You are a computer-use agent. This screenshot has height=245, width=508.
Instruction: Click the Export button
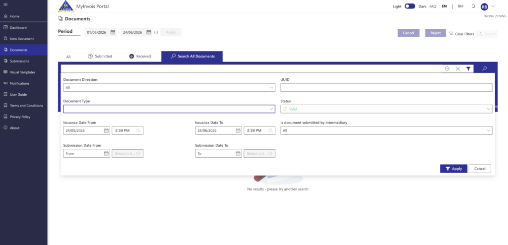tap(487, 34)
